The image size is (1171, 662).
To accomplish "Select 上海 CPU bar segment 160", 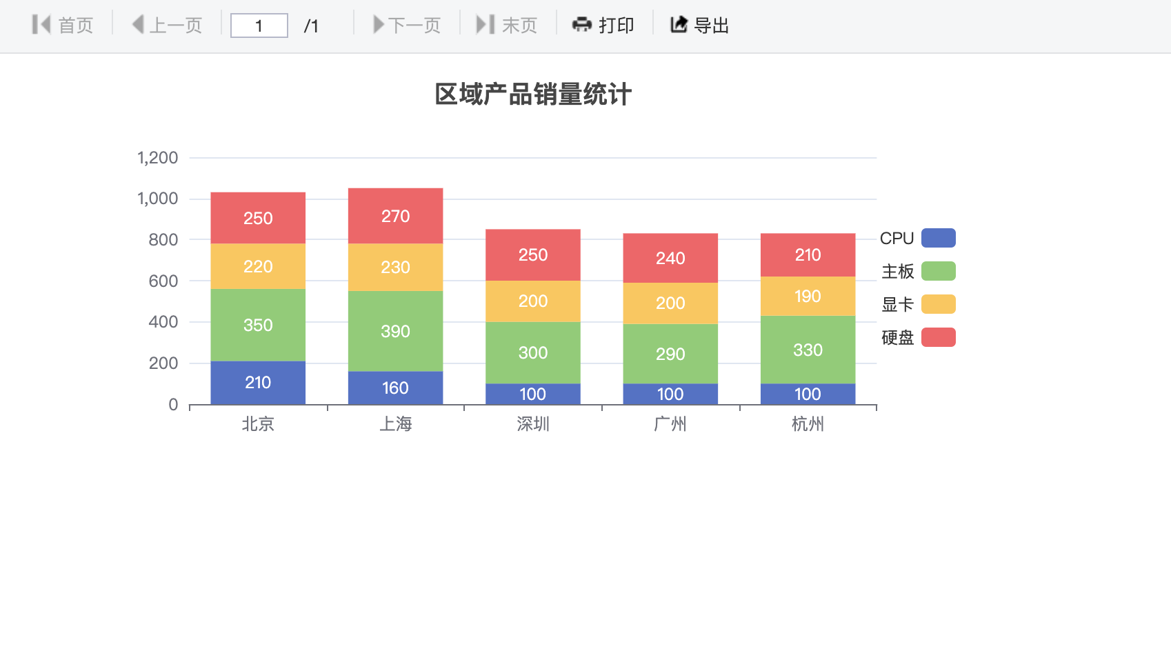I will click(x=395, y=388).
